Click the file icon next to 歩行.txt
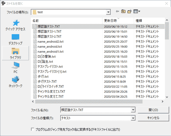The height and width of the screenshot is (136, 171). pos(35,76)
